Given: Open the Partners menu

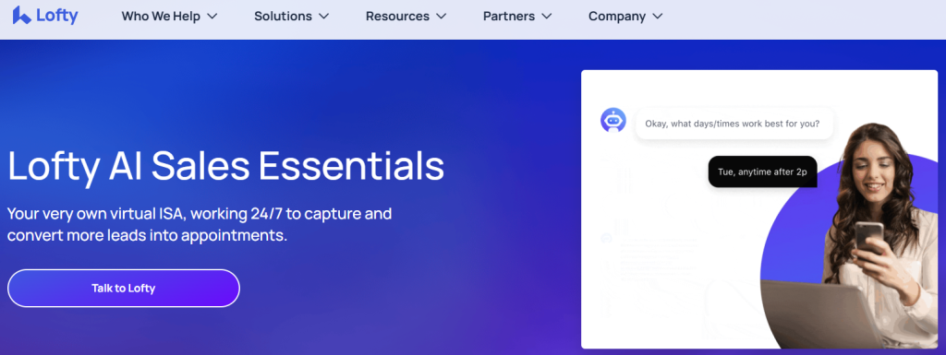Looking at the screenshot, I should click(509, 17).
